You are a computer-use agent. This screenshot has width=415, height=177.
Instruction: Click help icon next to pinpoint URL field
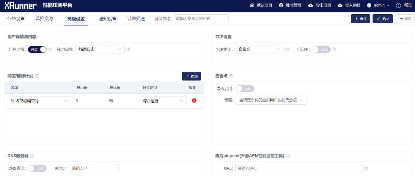[x=366, y=169]
